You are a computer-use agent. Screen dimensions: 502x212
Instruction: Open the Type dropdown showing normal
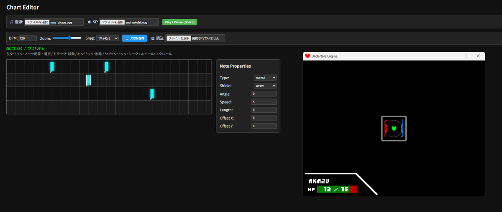(265, 78)
